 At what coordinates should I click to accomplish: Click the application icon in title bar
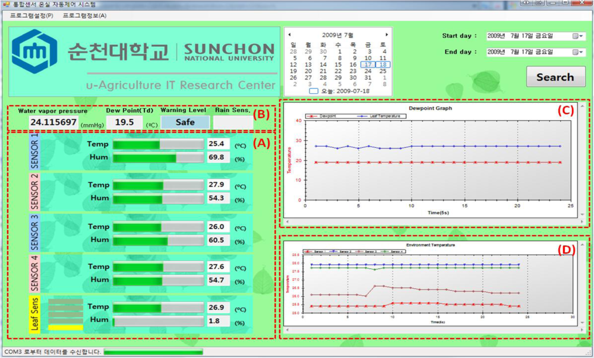(x=6, y=4)
